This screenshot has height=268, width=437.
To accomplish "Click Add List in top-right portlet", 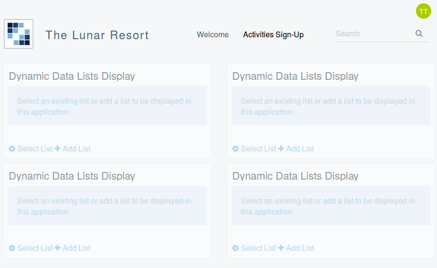I will pos(300,149).
